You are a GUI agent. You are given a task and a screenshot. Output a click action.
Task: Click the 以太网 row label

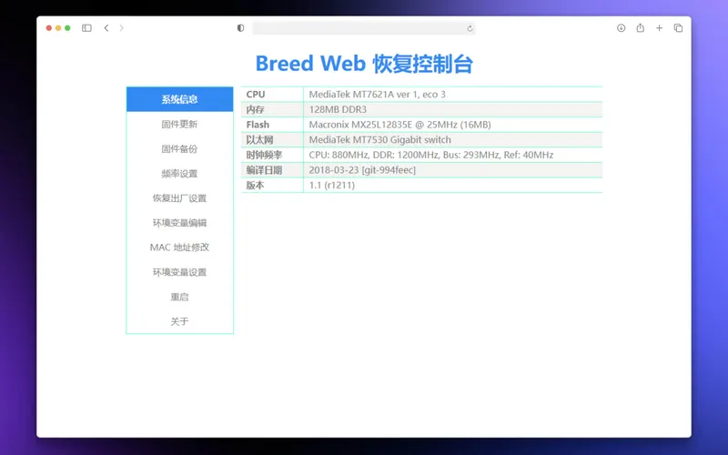[x=260, y=140]
